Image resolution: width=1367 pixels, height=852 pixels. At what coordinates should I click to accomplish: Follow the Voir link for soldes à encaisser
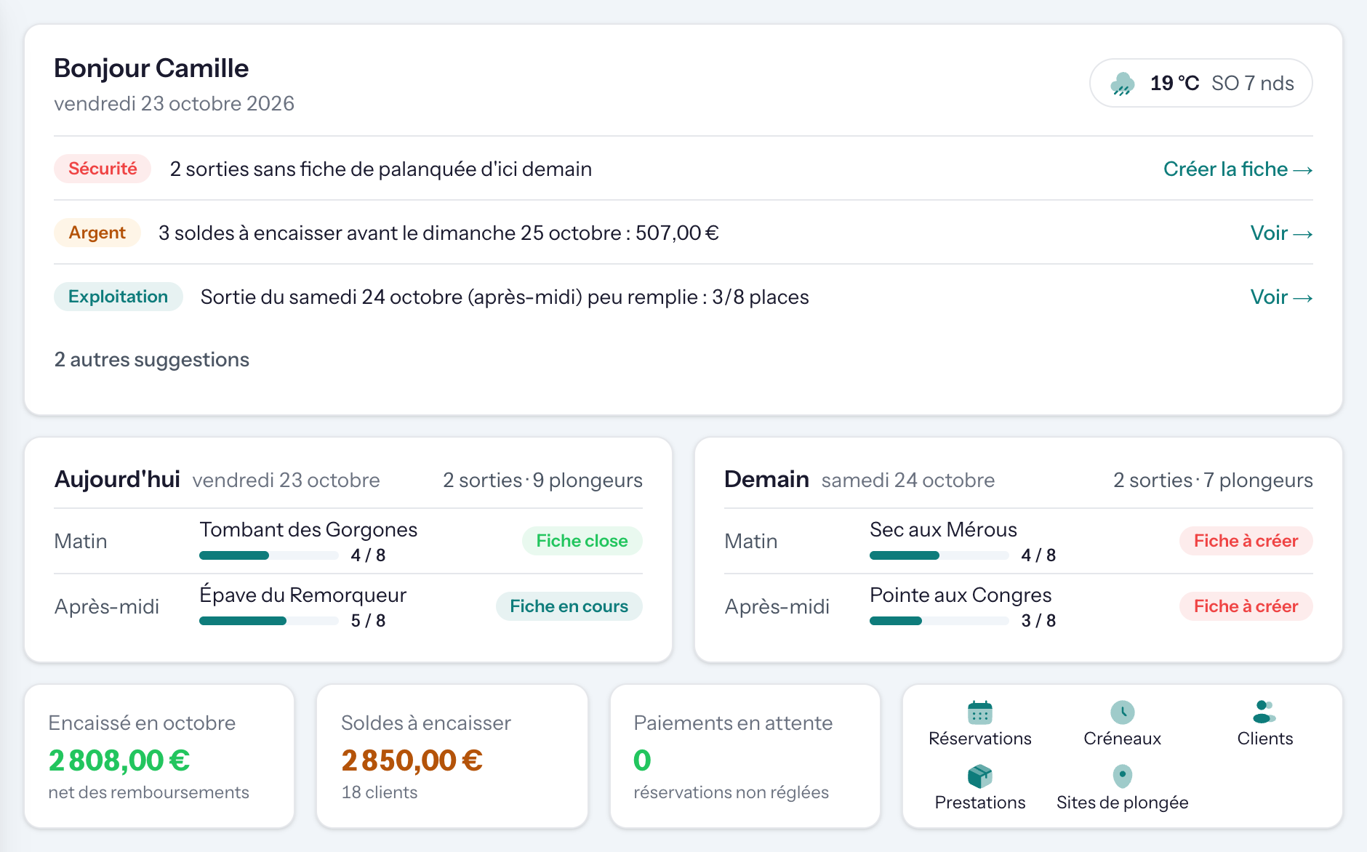(1281, 233)
